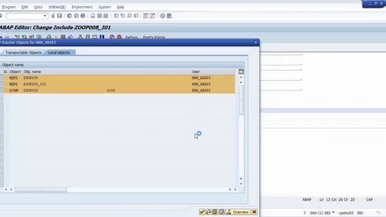Click the icon button right of green checkmark
Viewport: 386px width, 217px height.
[209, 212]
